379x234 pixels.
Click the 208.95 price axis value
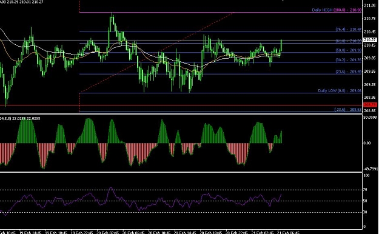(x=370, y=98)
